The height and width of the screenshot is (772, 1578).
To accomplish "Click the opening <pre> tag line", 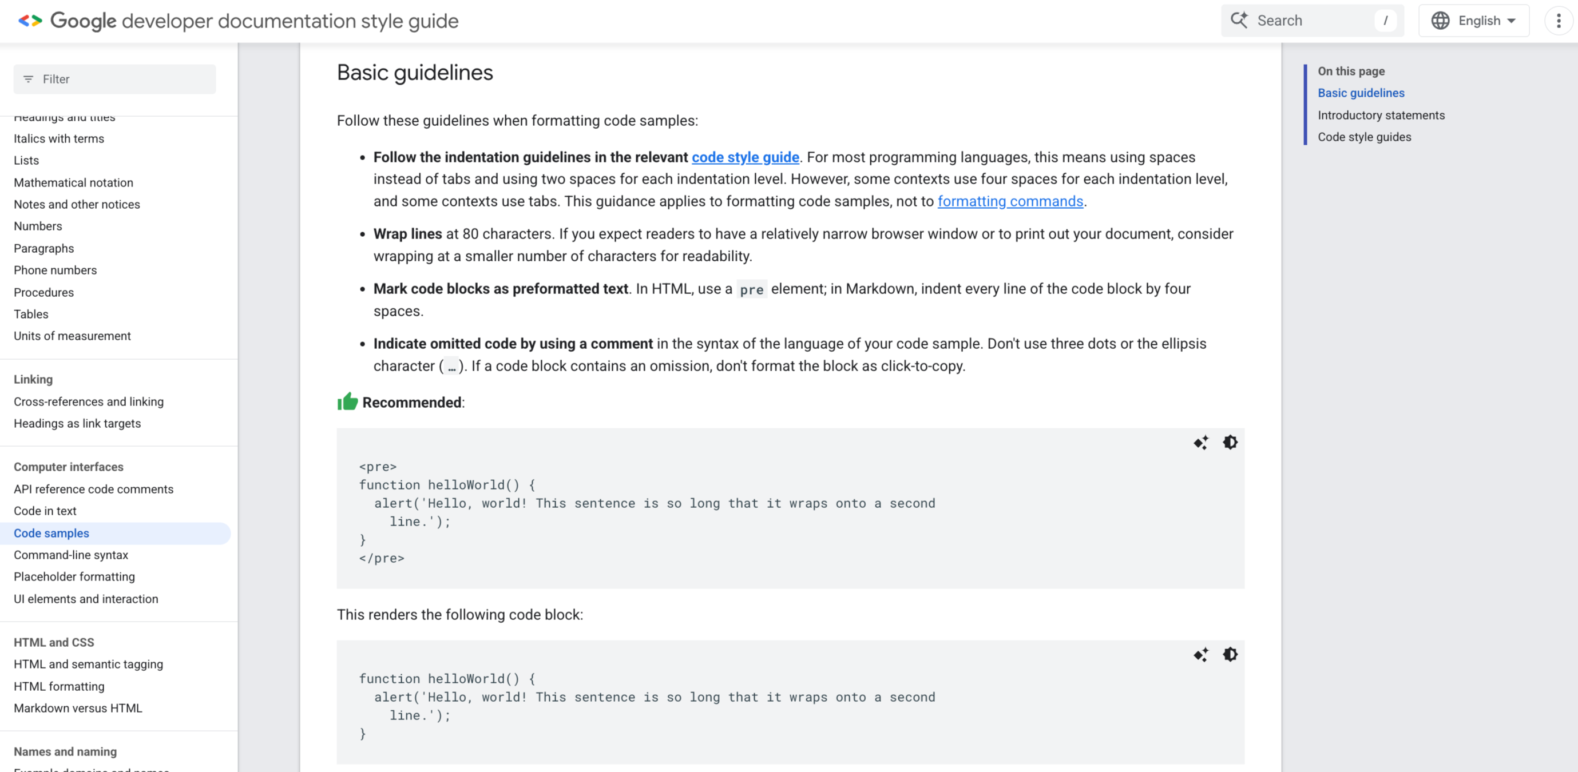I will [378, 467].
